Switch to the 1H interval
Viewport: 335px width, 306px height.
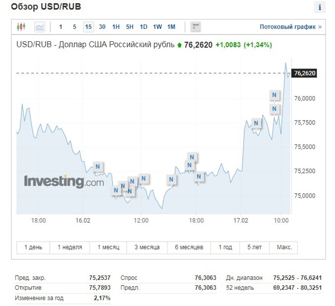[116, 27]
